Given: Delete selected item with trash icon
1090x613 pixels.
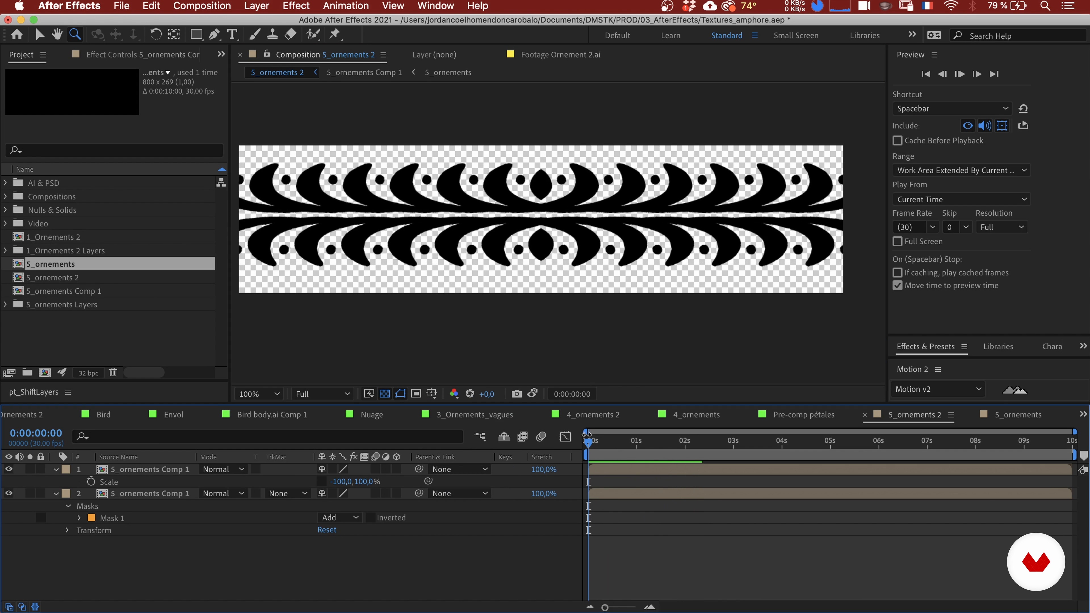Looking at the screenshot, I should tap(113, 372).
